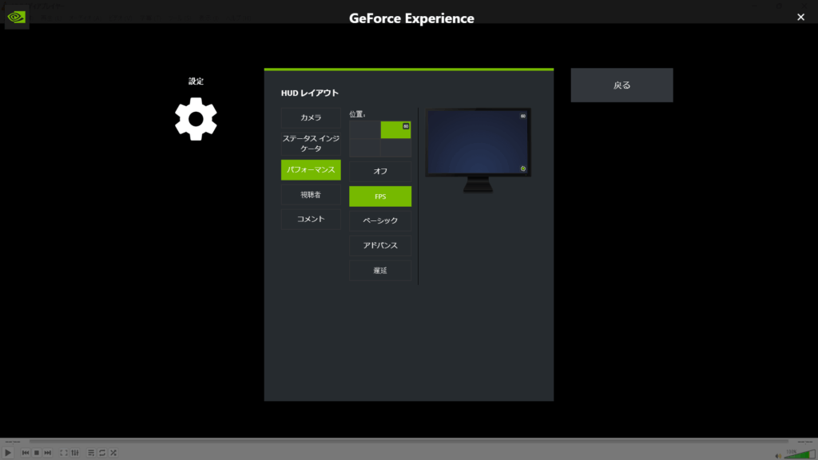Screen dimensions: 818x460
Task: Click the previous track button in VLC
Action: (x=25, y=453)
